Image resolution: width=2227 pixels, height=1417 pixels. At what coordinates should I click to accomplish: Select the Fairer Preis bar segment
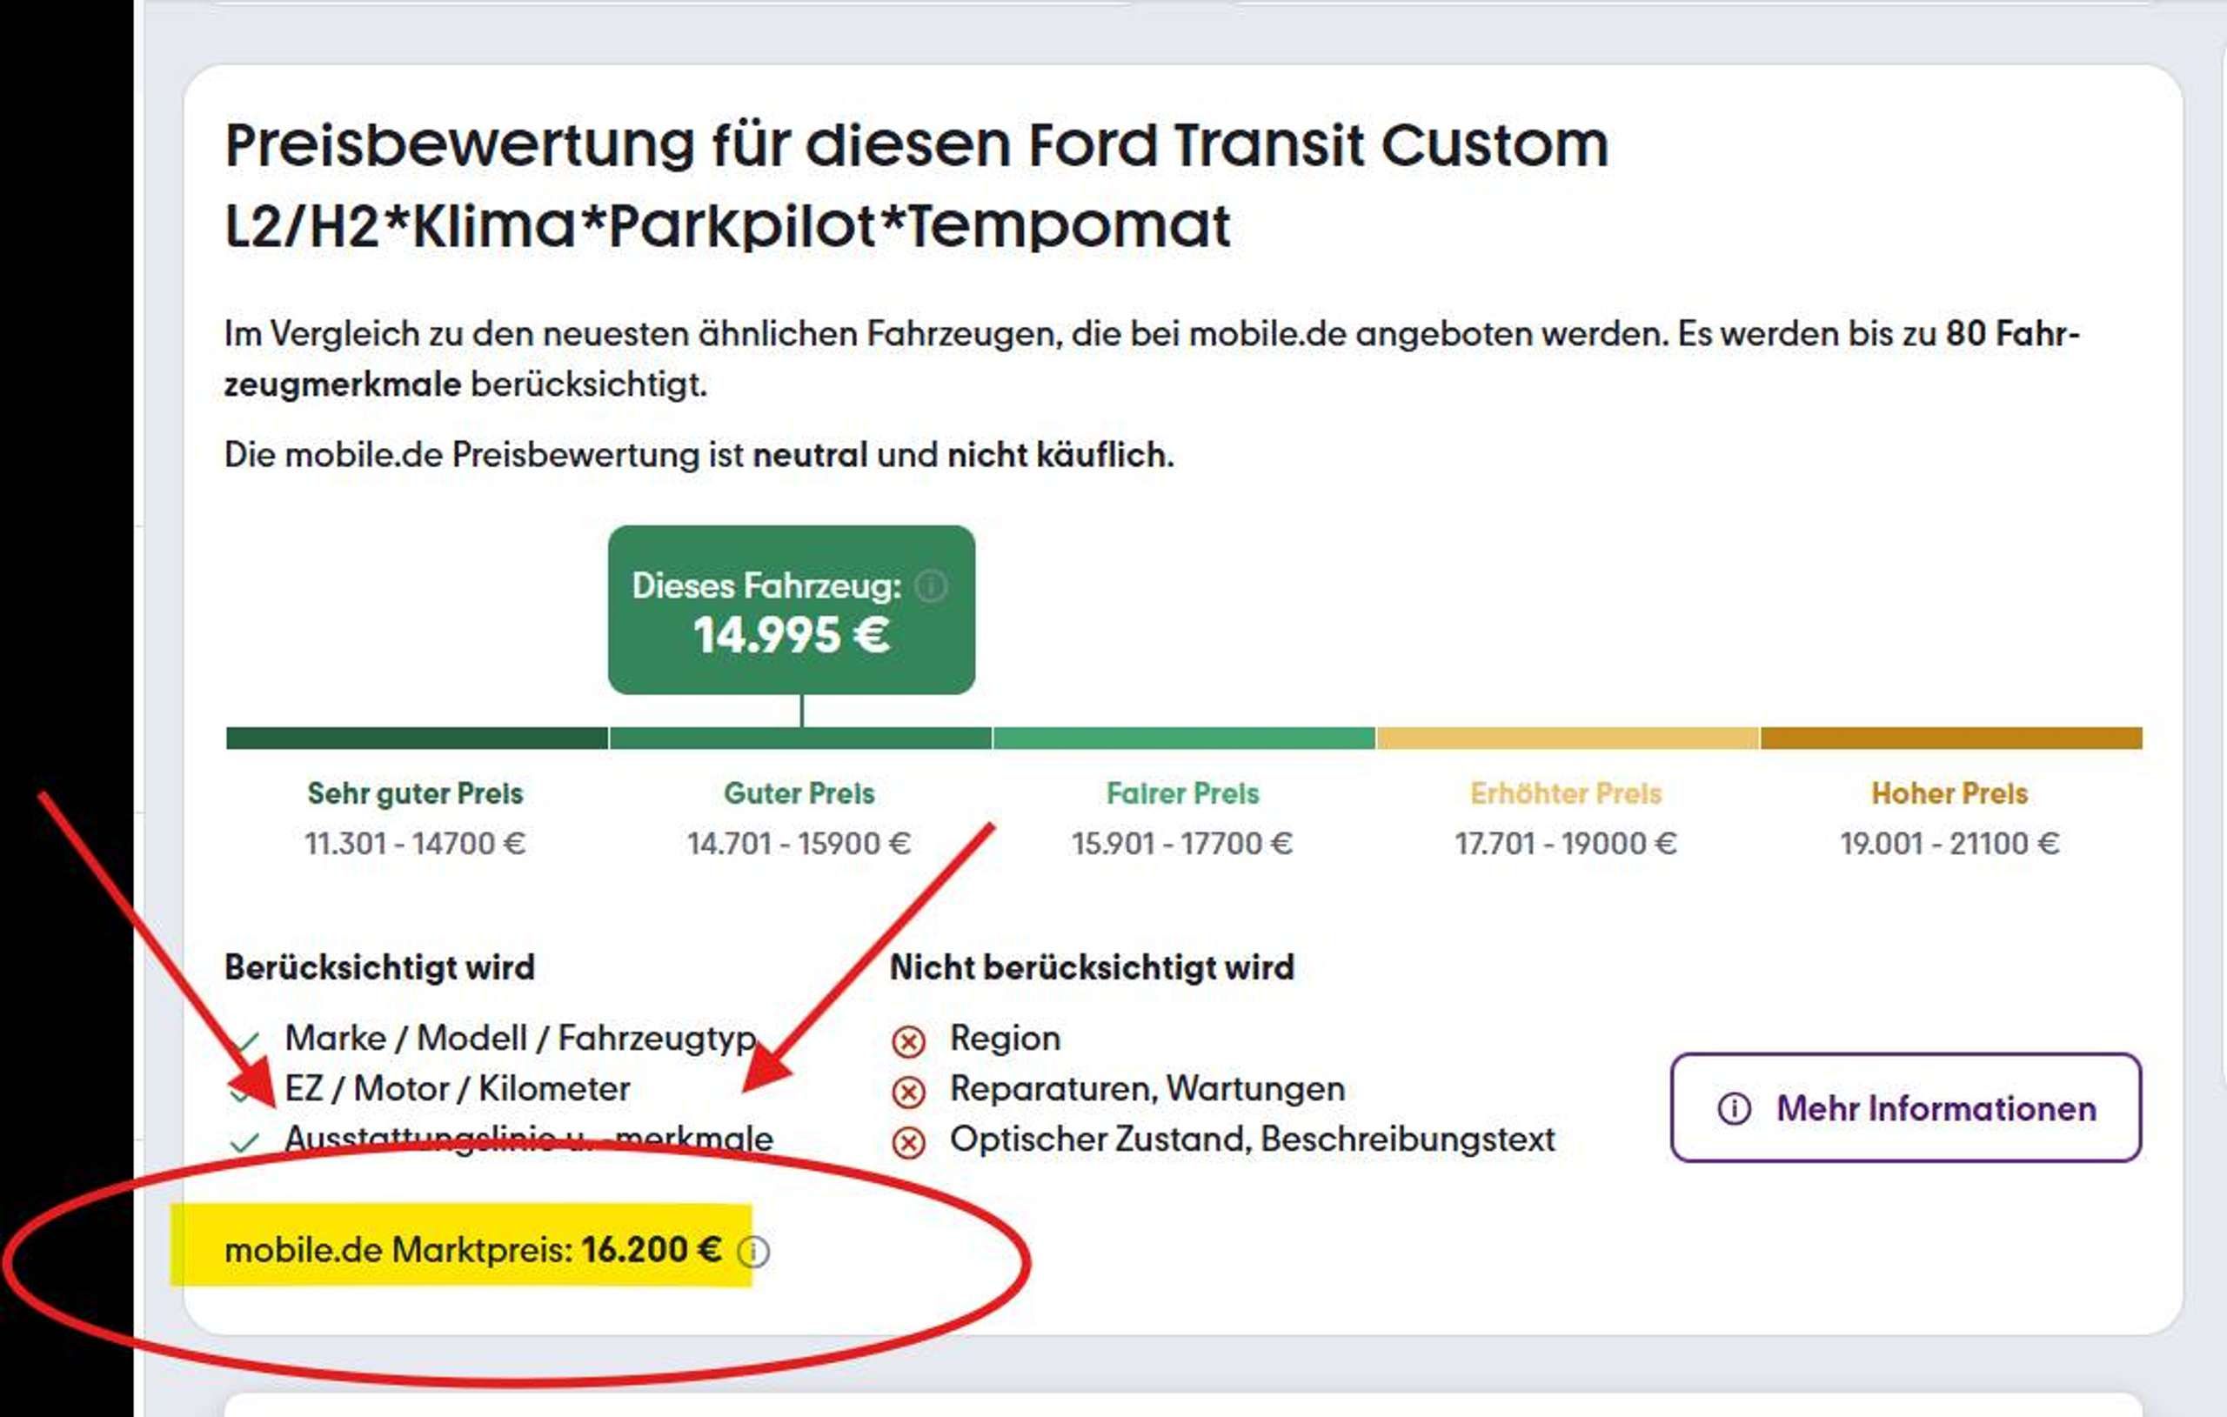pyautogui.click(x=1184, y=737)
